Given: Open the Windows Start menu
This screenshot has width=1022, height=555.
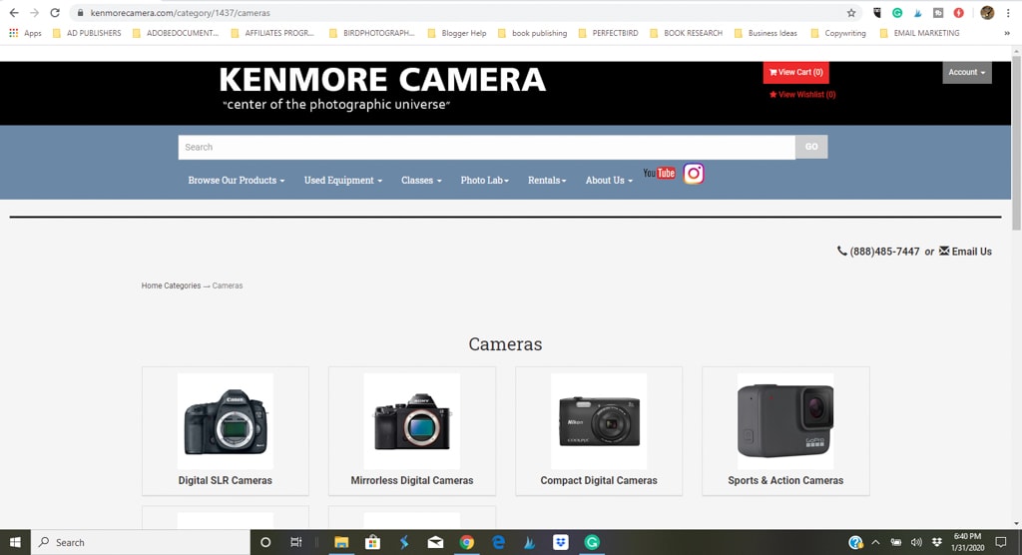Looking at the screenshot, I should (15, 542).
